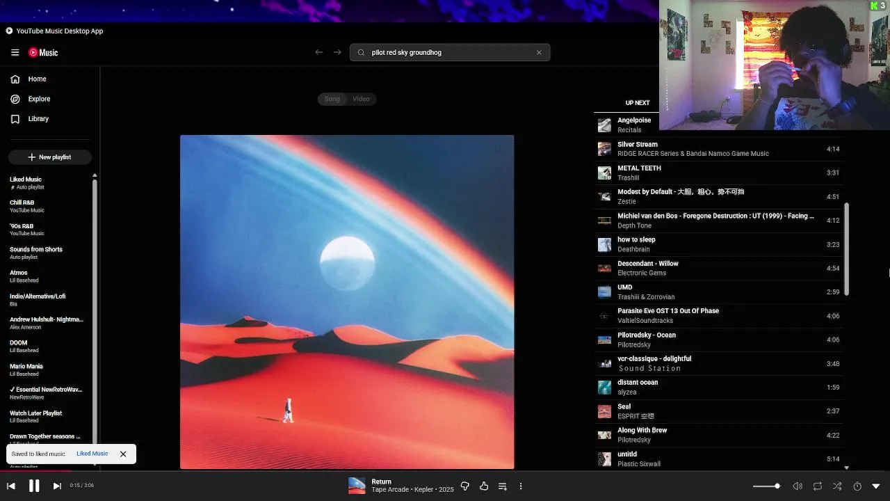
Task: Click the large Return album artwork
Action: click(x=347, y=302)
